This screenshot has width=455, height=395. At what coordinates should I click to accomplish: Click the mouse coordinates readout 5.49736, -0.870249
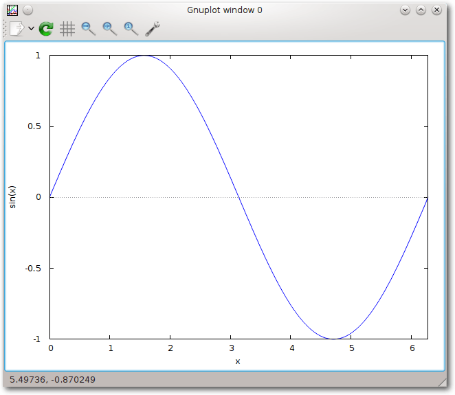coord(52,379)
